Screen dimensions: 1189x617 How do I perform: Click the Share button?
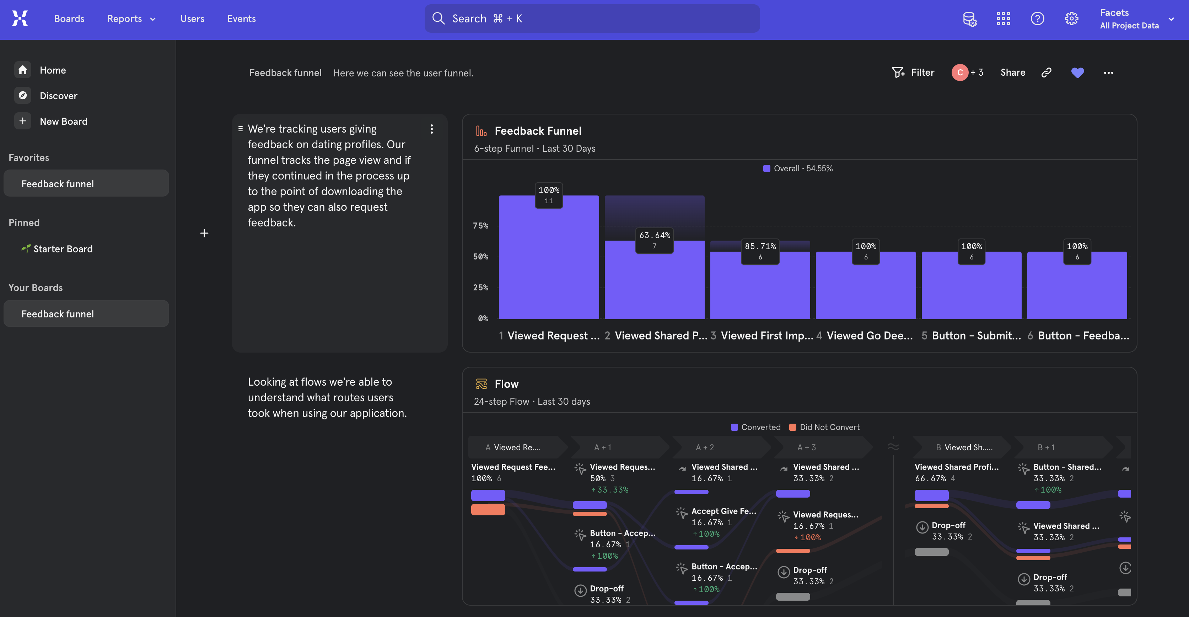point(1012,73)
